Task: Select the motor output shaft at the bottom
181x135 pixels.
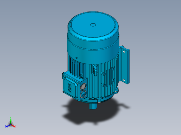Action: [93, 106]
